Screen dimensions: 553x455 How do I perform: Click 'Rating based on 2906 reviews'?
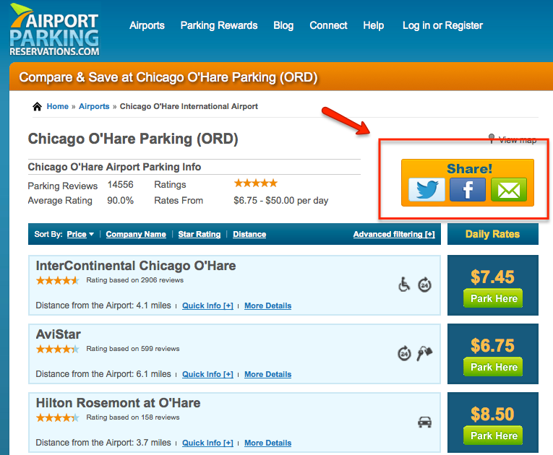pos(134,280)
